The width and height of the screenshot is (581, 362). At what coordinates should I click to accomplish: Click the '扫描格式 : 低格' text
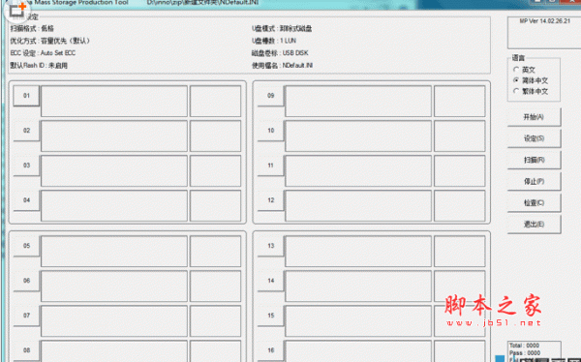[32, 28]
